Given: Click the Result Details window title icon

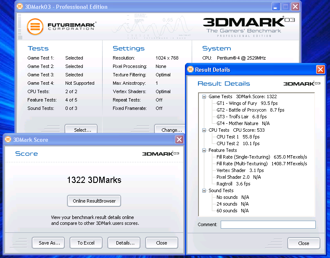Looking at the screenshot, I should (x=190, y=69).
